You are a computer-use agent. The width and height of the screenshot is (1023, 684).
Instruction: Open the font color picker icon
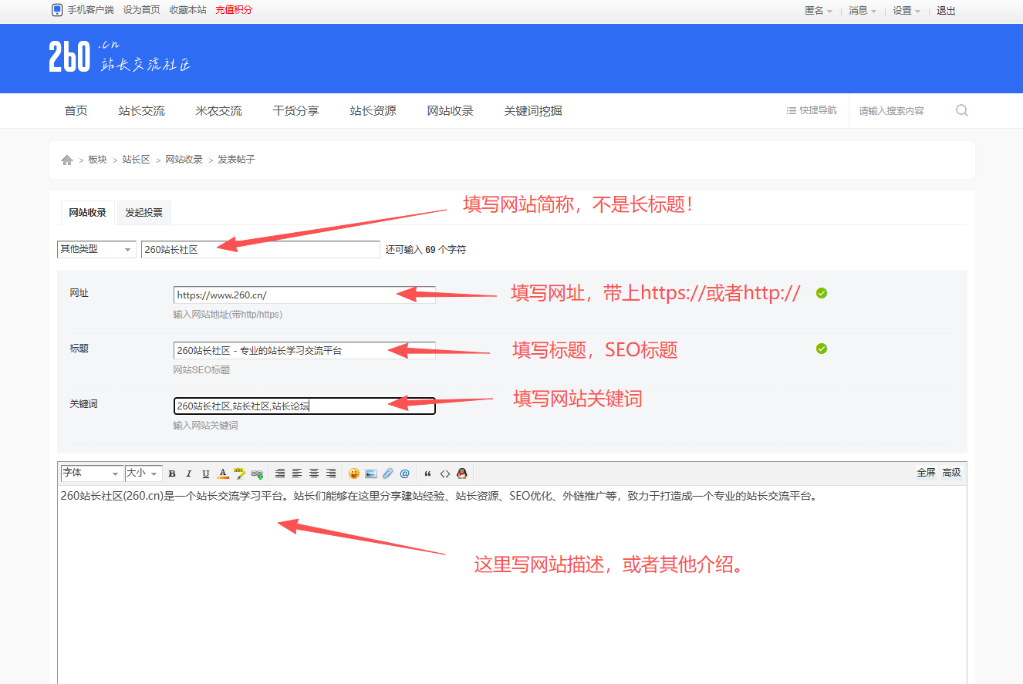coord(222,473)
